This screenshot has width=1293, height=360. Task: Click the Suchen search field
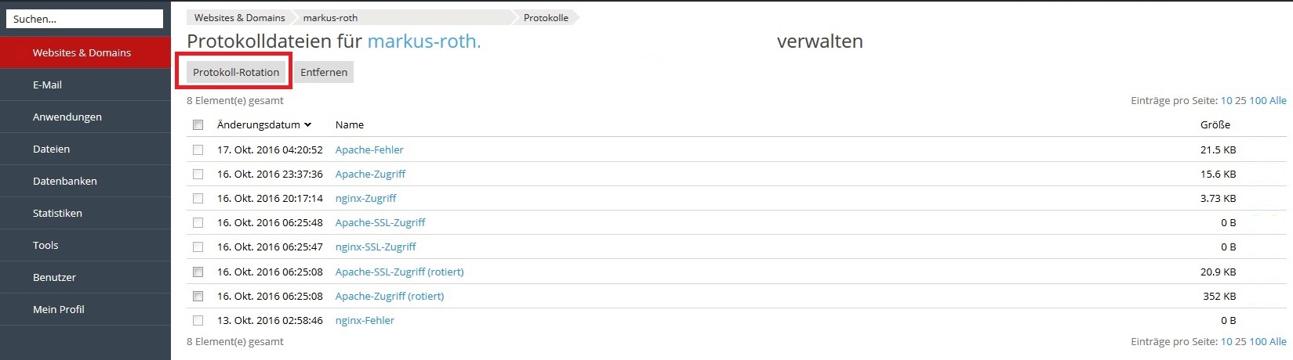[x=85, y=19]
